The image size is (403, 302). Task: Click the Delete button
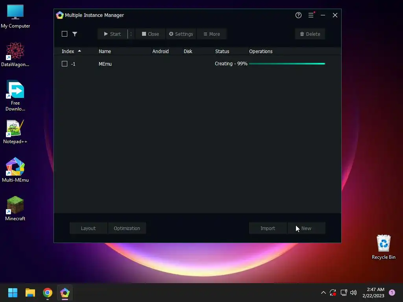[x=310, y=34]
